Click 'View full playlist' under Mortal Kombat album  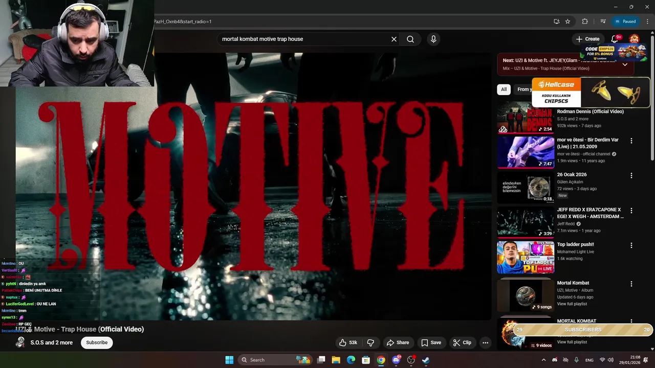pos(572,304)
